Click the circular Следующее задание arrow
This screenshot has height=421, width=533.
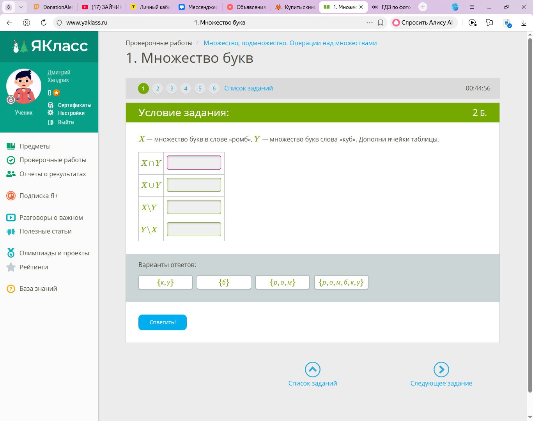441,370
